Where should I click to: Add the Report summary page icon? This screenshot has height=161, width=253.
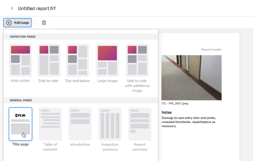pyautogui.click(x=140, y=124)
